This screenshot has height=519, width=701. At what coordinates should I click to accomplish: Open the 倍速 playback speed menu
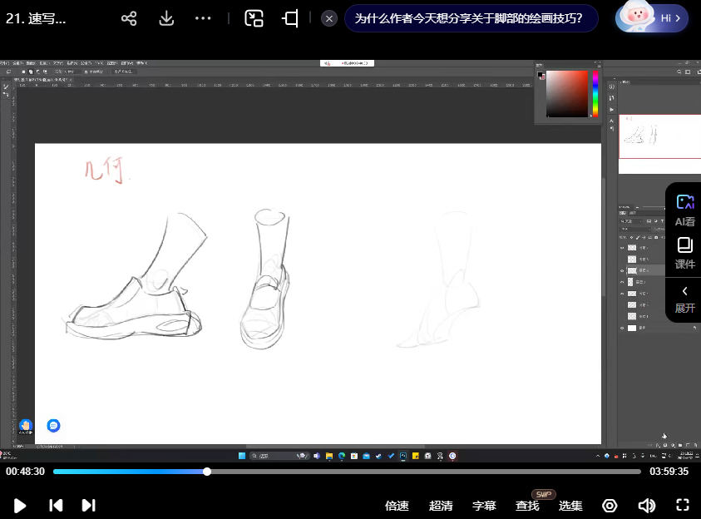pos(397,505)
